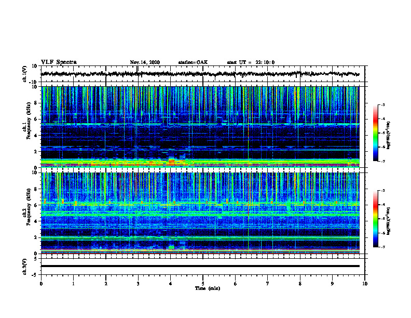Click the "9" tick on the time axis
Viewport: 411px width, 318px height.
point(332,284)
